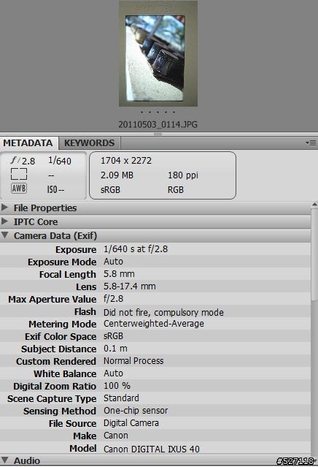Click the AWB white balance icon
Viewport: 318px width, 467px height.
[x=19, y=189]
